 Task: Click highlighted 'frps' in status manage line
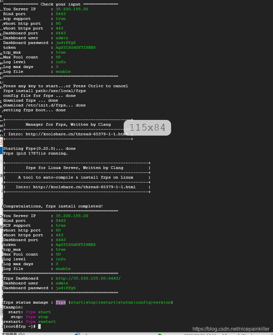(x=61, y=302)
